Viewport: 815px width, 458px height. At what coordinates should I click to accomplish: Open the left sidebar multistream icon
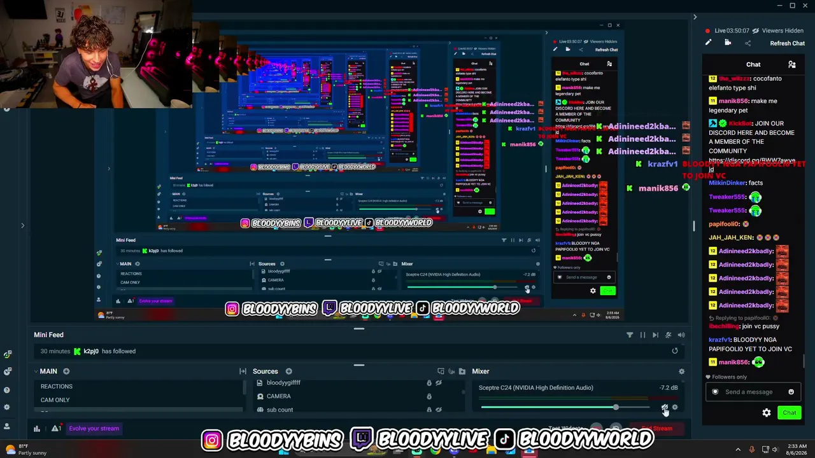pos(7,354)
